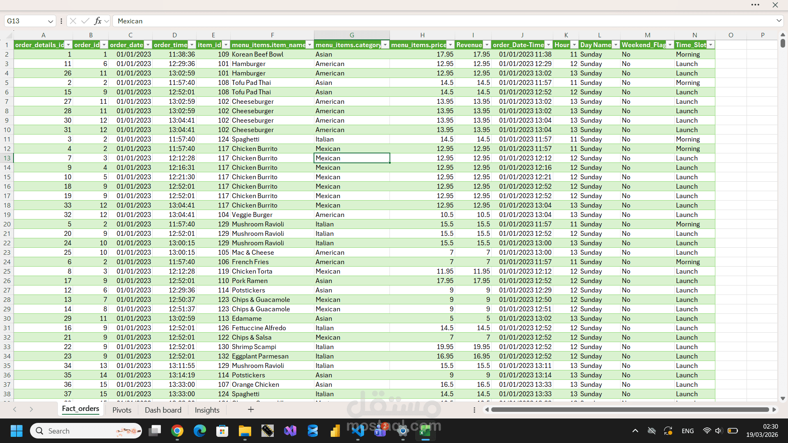
Task: Open filter dropdown for item_id column
Action: pyautogui.click(x=225, y=45)
